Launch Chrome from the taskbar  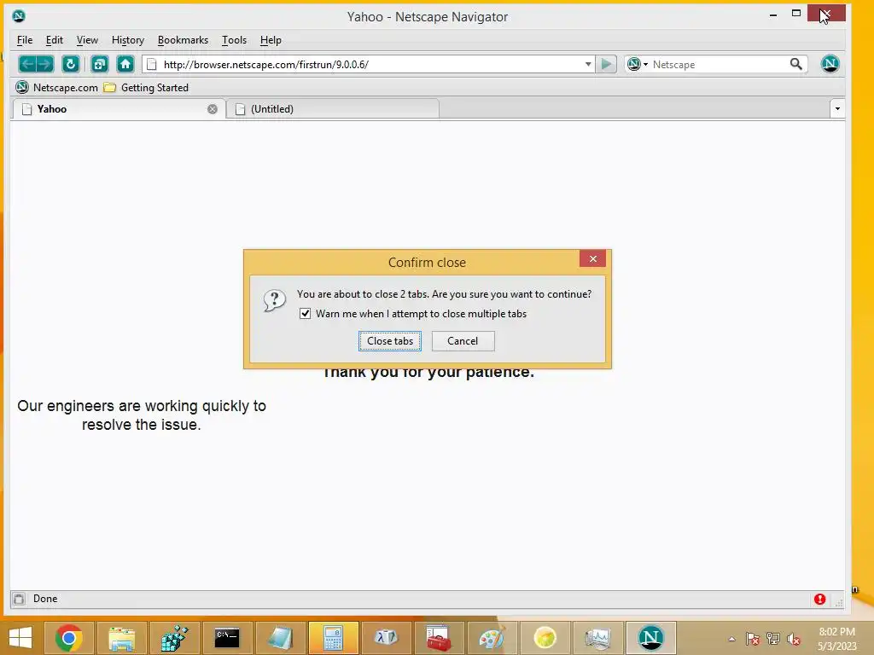tap(69, 638)
